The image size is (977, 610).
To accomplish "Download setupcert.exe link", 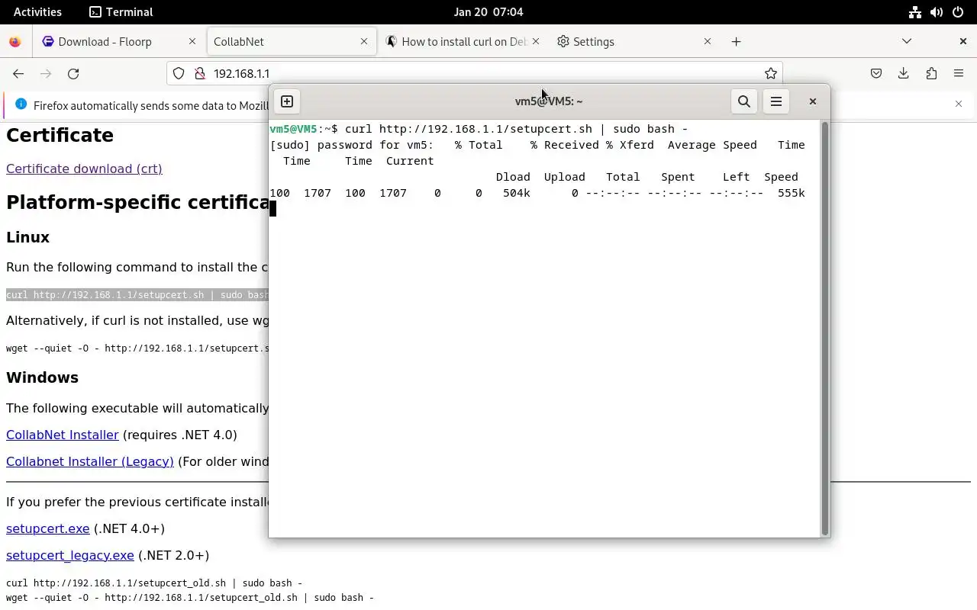I will (x=48, y=528).
